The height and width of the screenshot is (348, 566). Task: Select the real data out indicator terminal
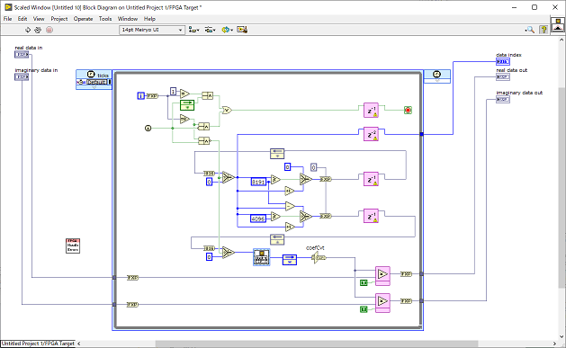click(x=503, y=76)
